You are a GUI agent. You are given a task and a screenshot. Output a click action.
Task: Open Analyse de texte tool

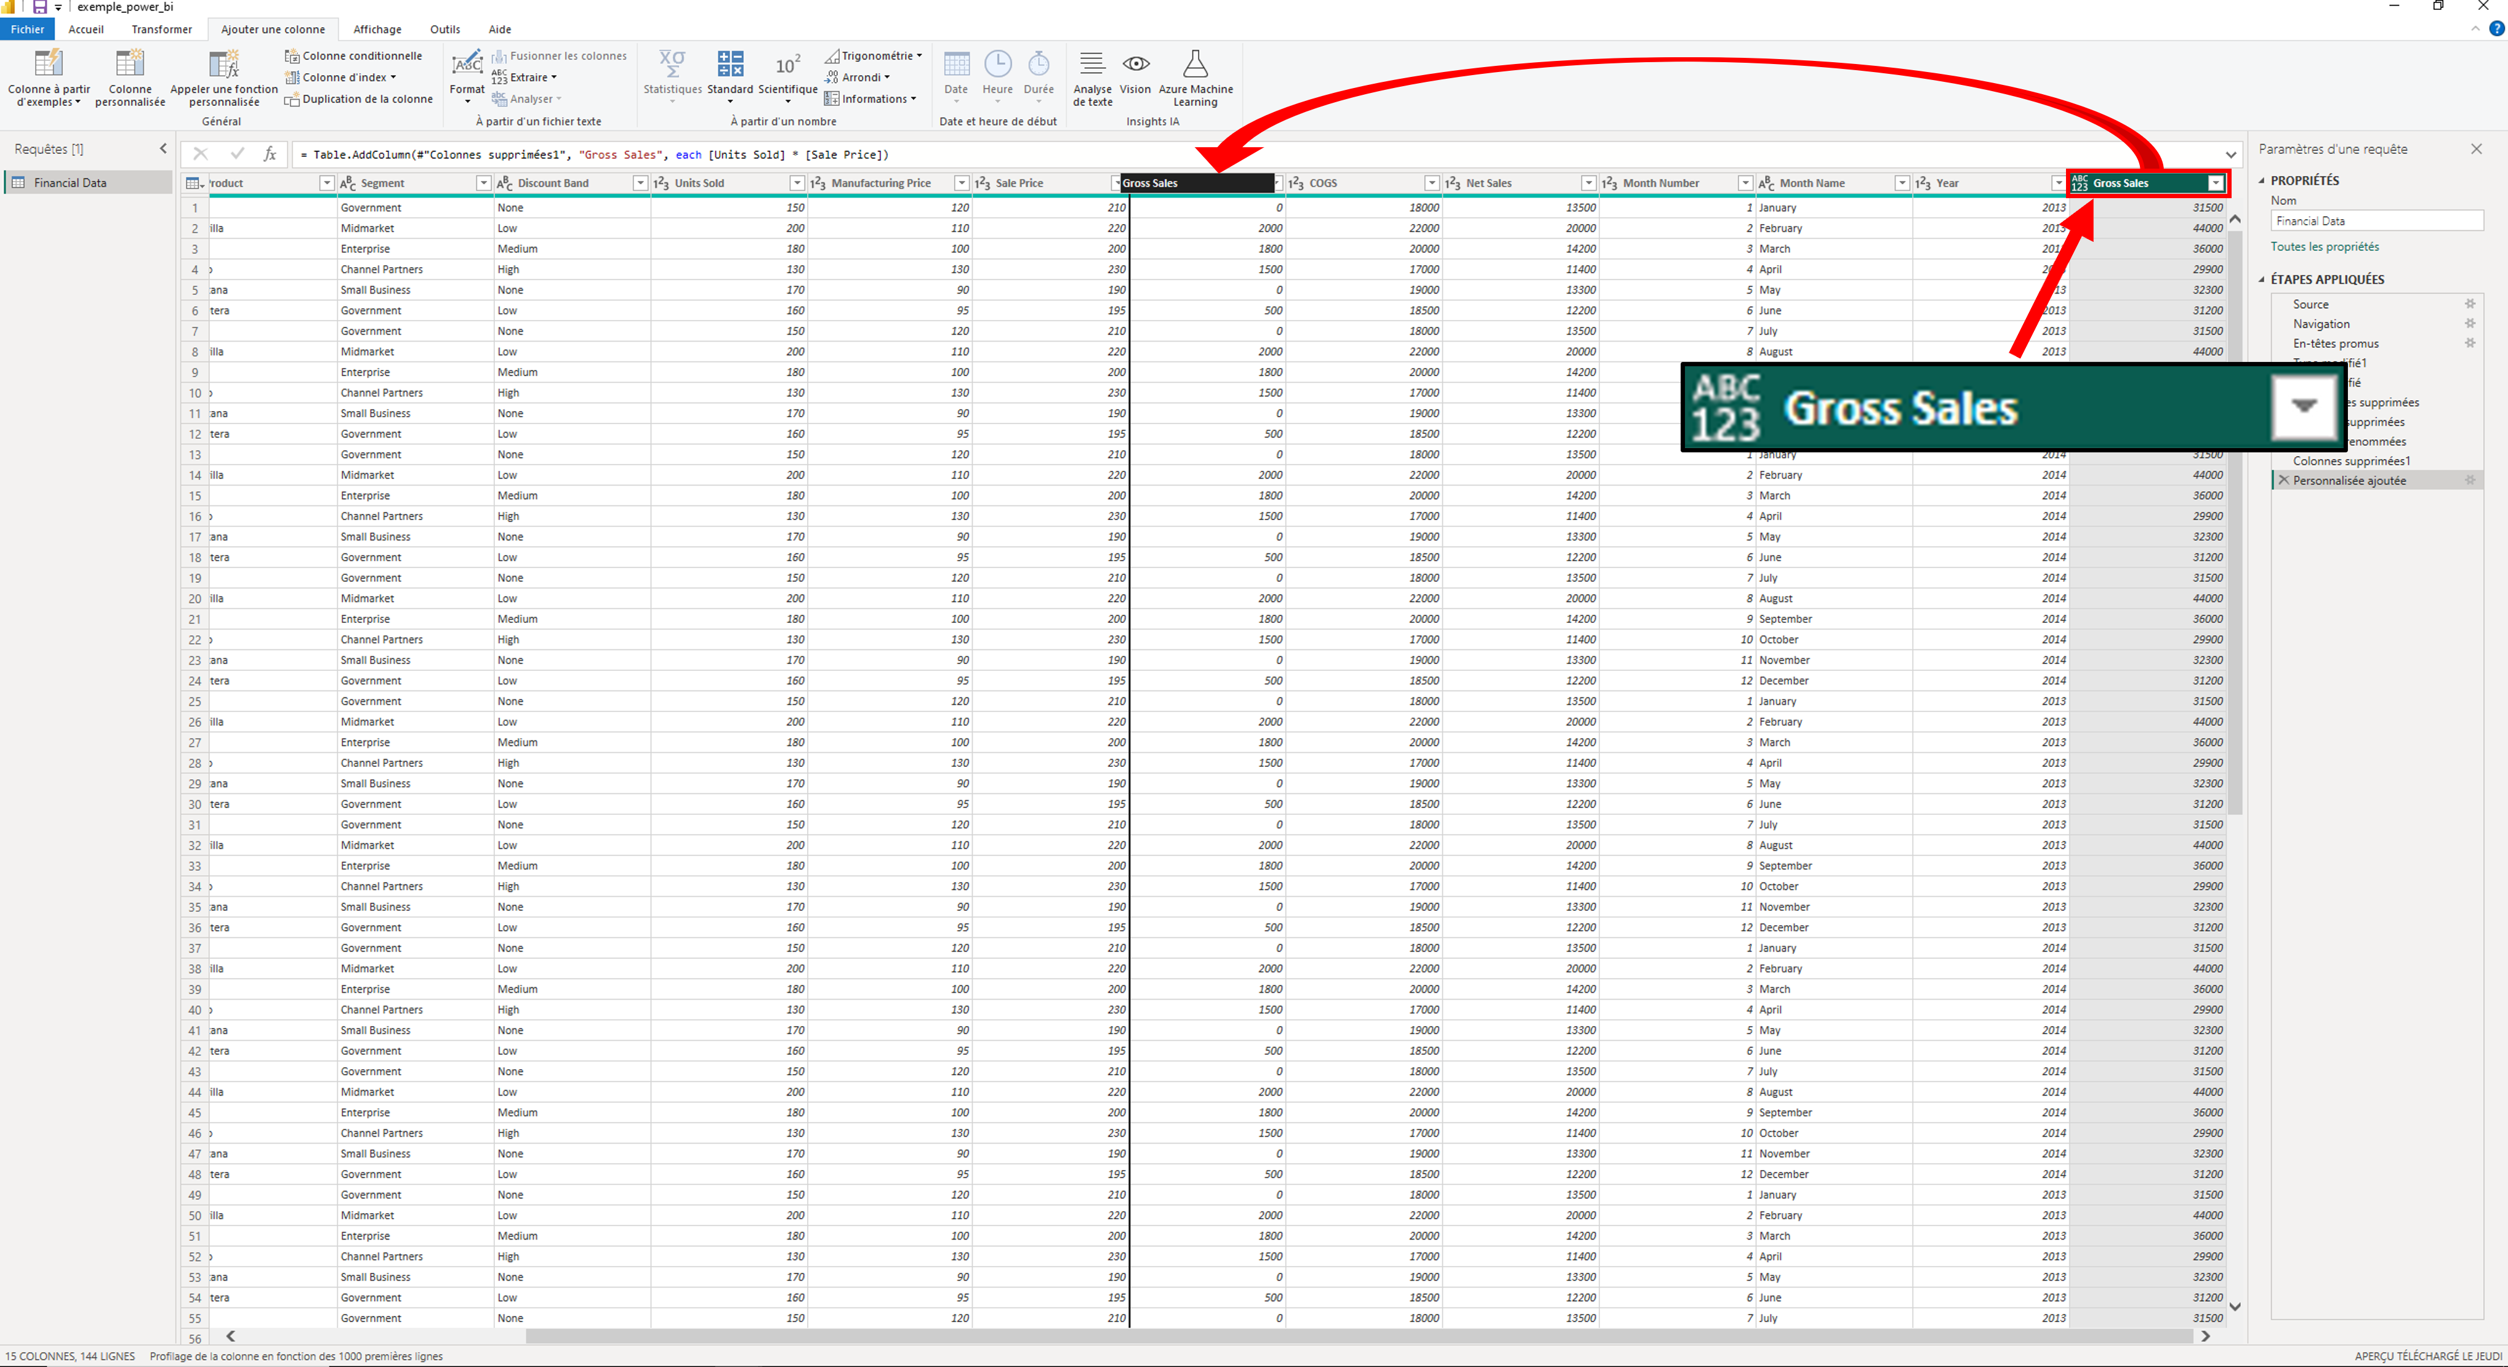click(1092, 64)
